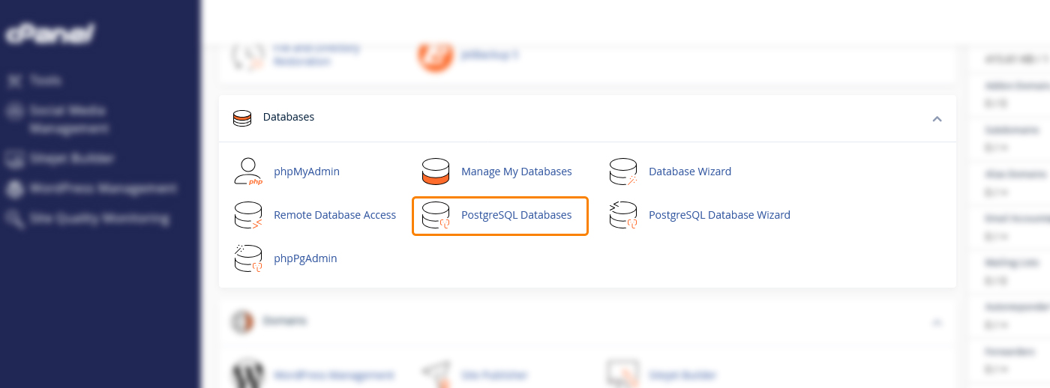Select Site Quality Monitoring in the sidebar
Image resolution: width=1050 pixels, height=388 pixels.
coord(98,219)
